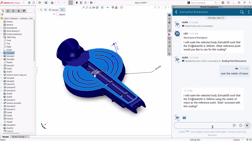
Task: Toggle the Sketch5 breadcrumb item
Action: [60, 14]
